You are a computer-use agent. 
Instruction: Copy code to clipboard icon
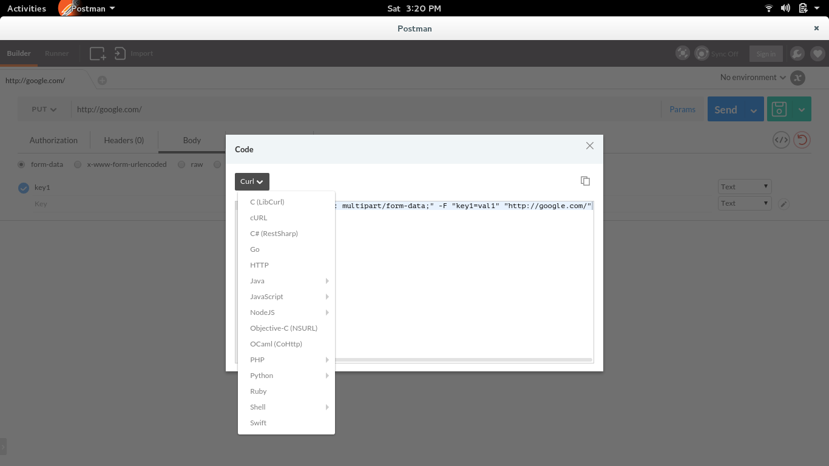coord(585,181)
